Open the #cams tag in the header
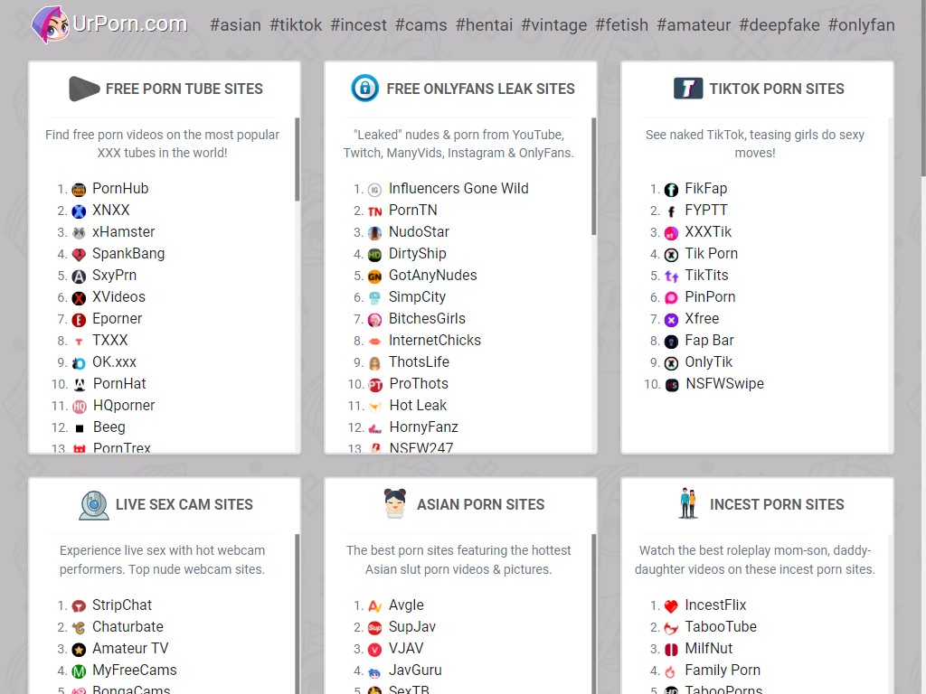 tap(421, 24)
